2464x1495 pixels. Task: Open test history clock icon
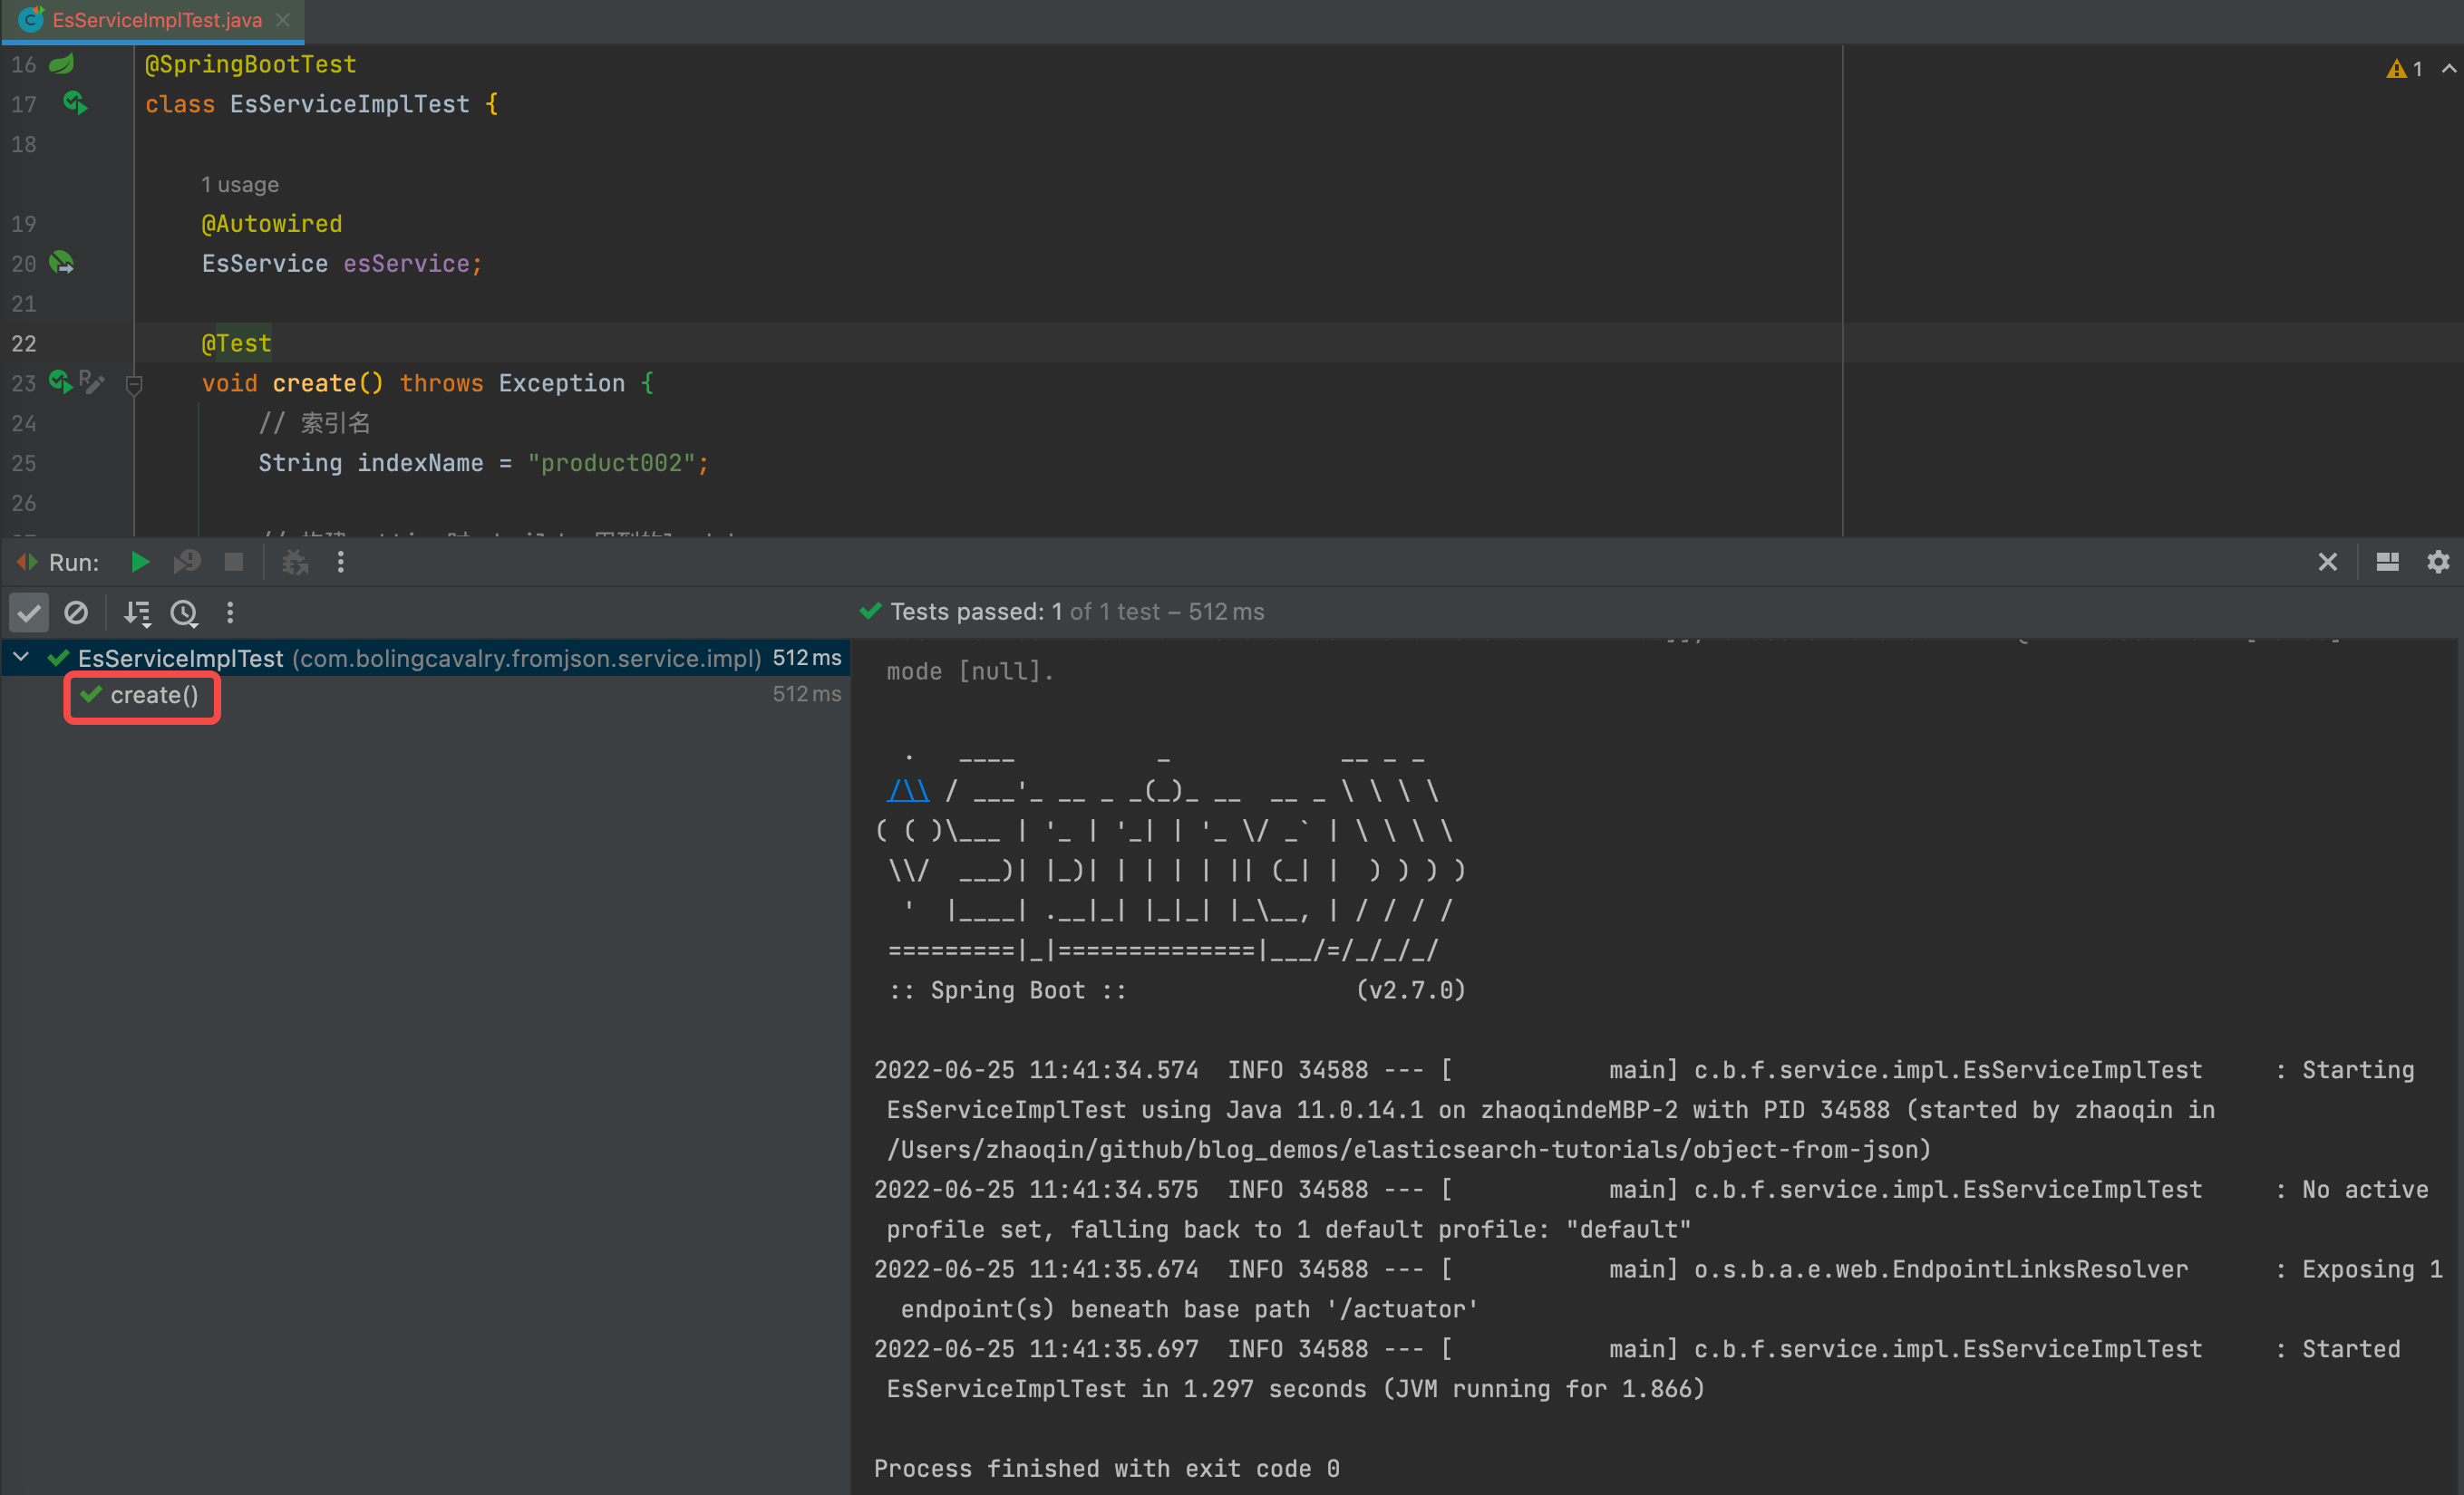point(184,612)
